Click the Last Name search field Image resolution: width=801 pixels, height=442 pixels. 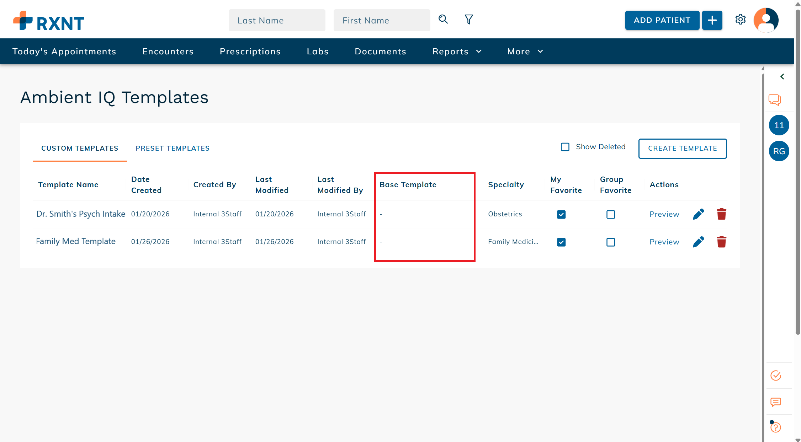click(x=277, y=21)
